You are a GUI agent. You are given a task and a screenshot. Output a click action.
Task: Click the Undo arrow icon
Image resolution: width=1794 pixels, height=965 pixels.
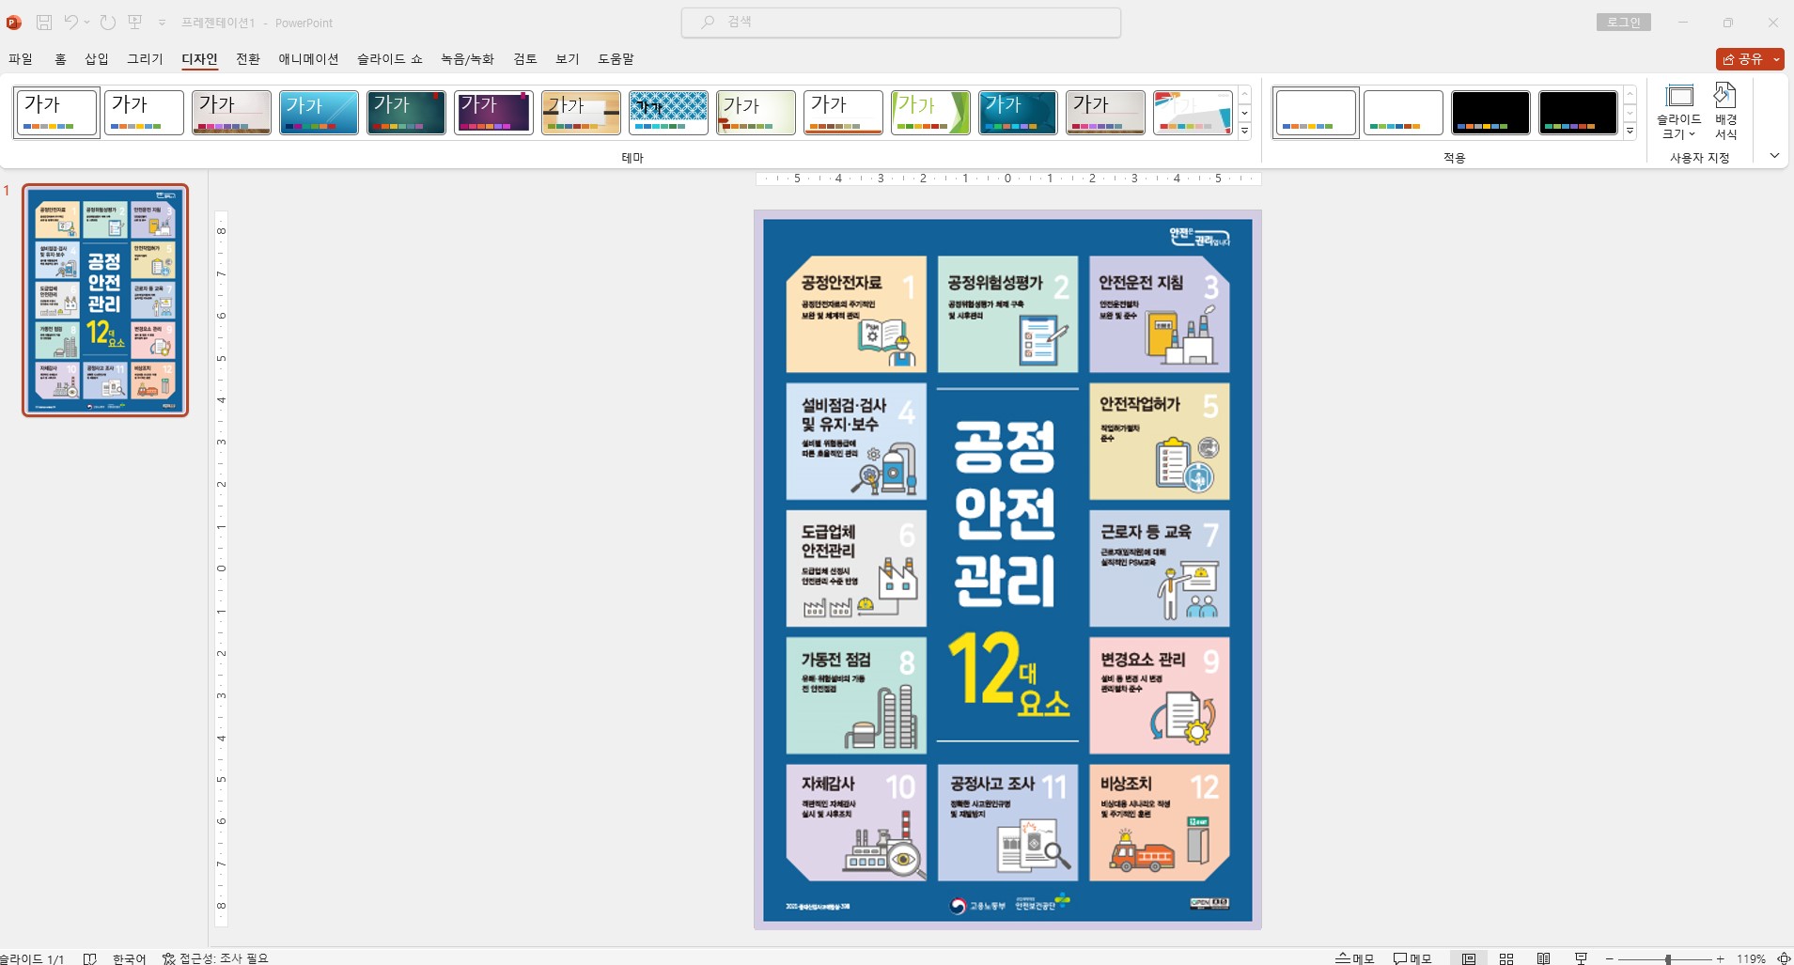70,22
